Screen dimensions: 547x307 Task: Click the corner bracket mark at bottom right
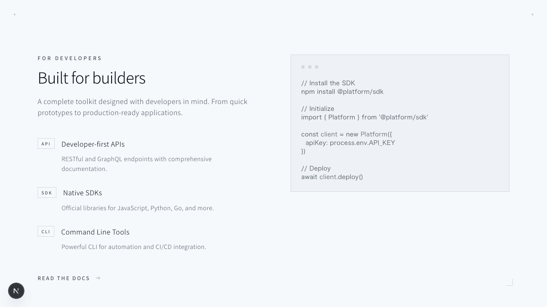click(x=509, y=282)
